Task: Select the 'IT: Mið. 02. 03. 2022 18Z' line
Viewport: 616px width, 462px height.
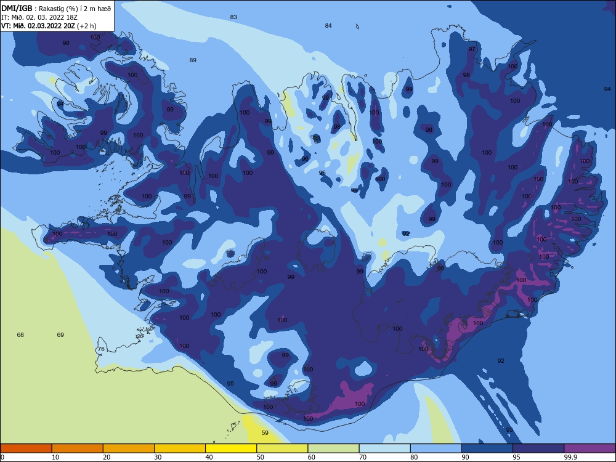Action: pyautogui.click(x=39, y=17)
